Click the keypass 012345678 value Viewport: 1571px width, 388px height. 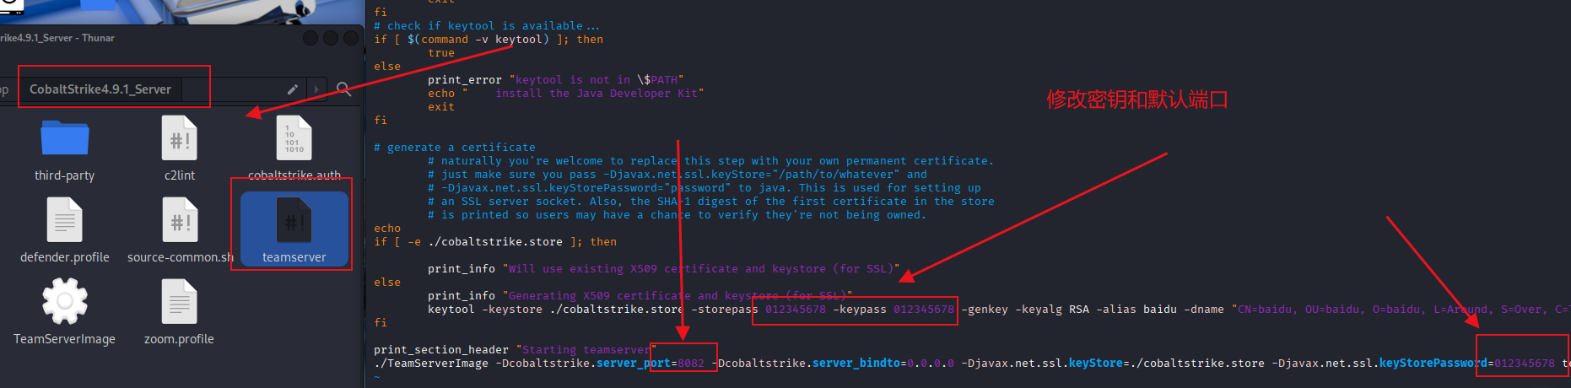click(x=924, y=310)
